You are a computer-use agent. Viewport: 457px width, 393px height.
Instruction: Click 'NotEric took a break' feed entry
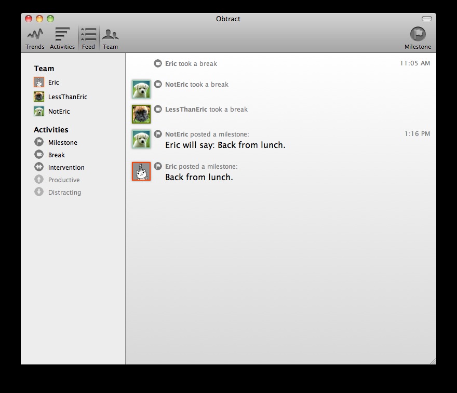197,85
